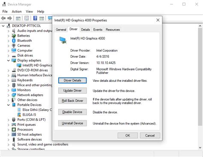Click Cancel in the Properties dialog

coord(150,135)
